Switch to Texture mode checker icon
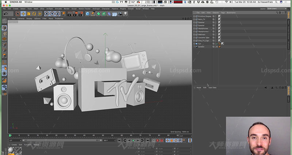 click(x=4, y=34)
